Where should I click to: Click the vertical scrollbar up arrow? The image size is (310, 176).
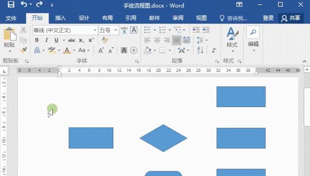point(307,70)
